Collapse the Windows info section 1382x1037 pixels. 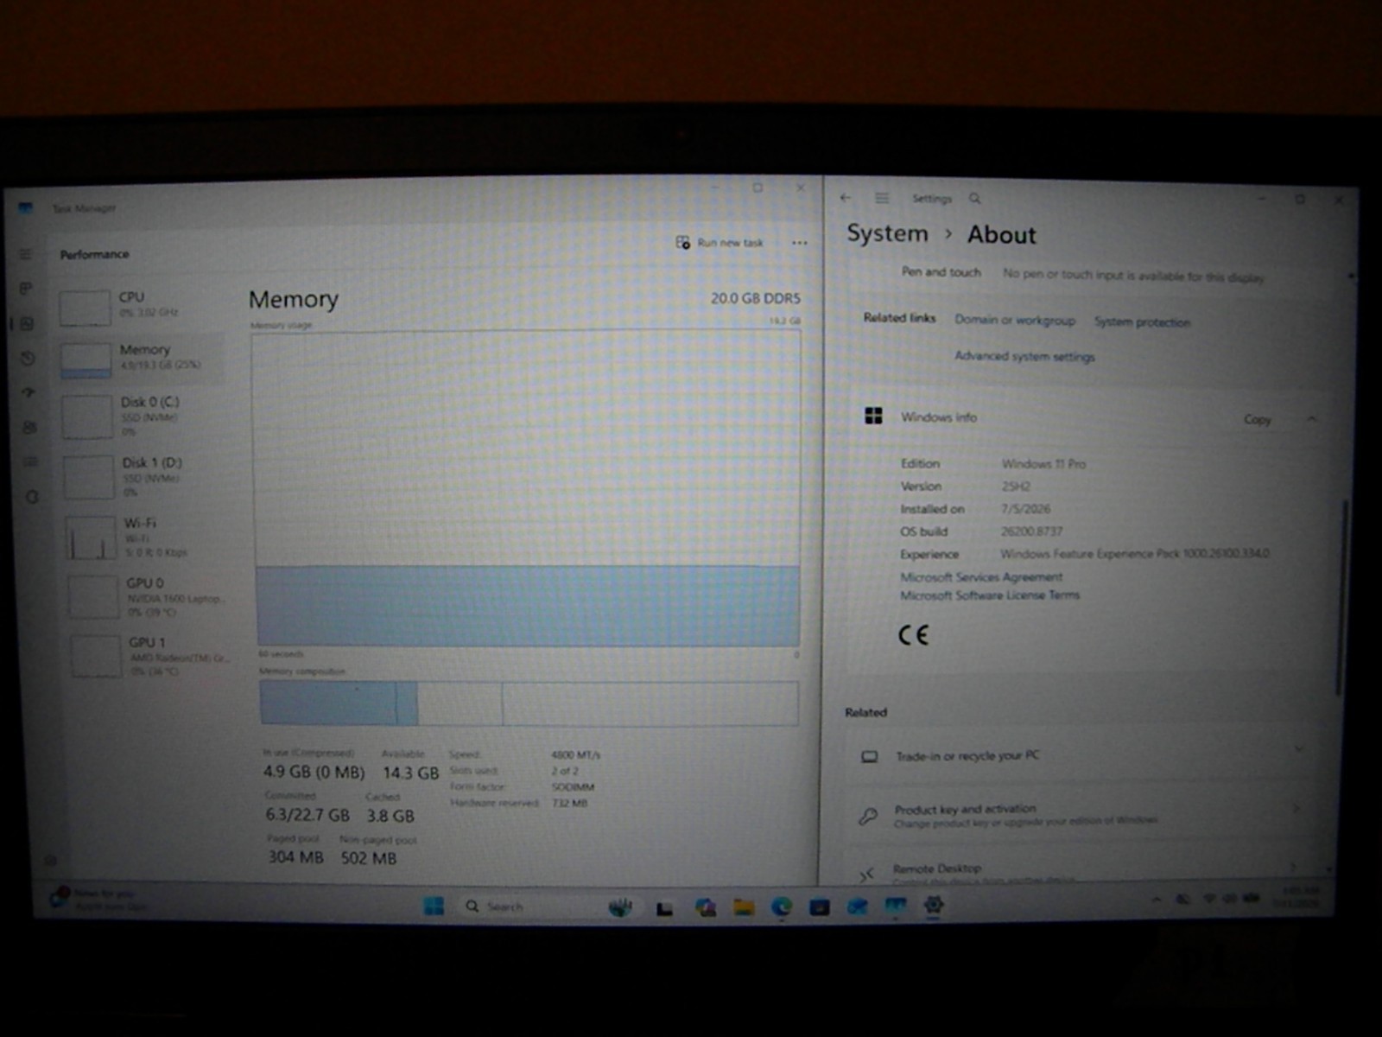coord(1311,419)
